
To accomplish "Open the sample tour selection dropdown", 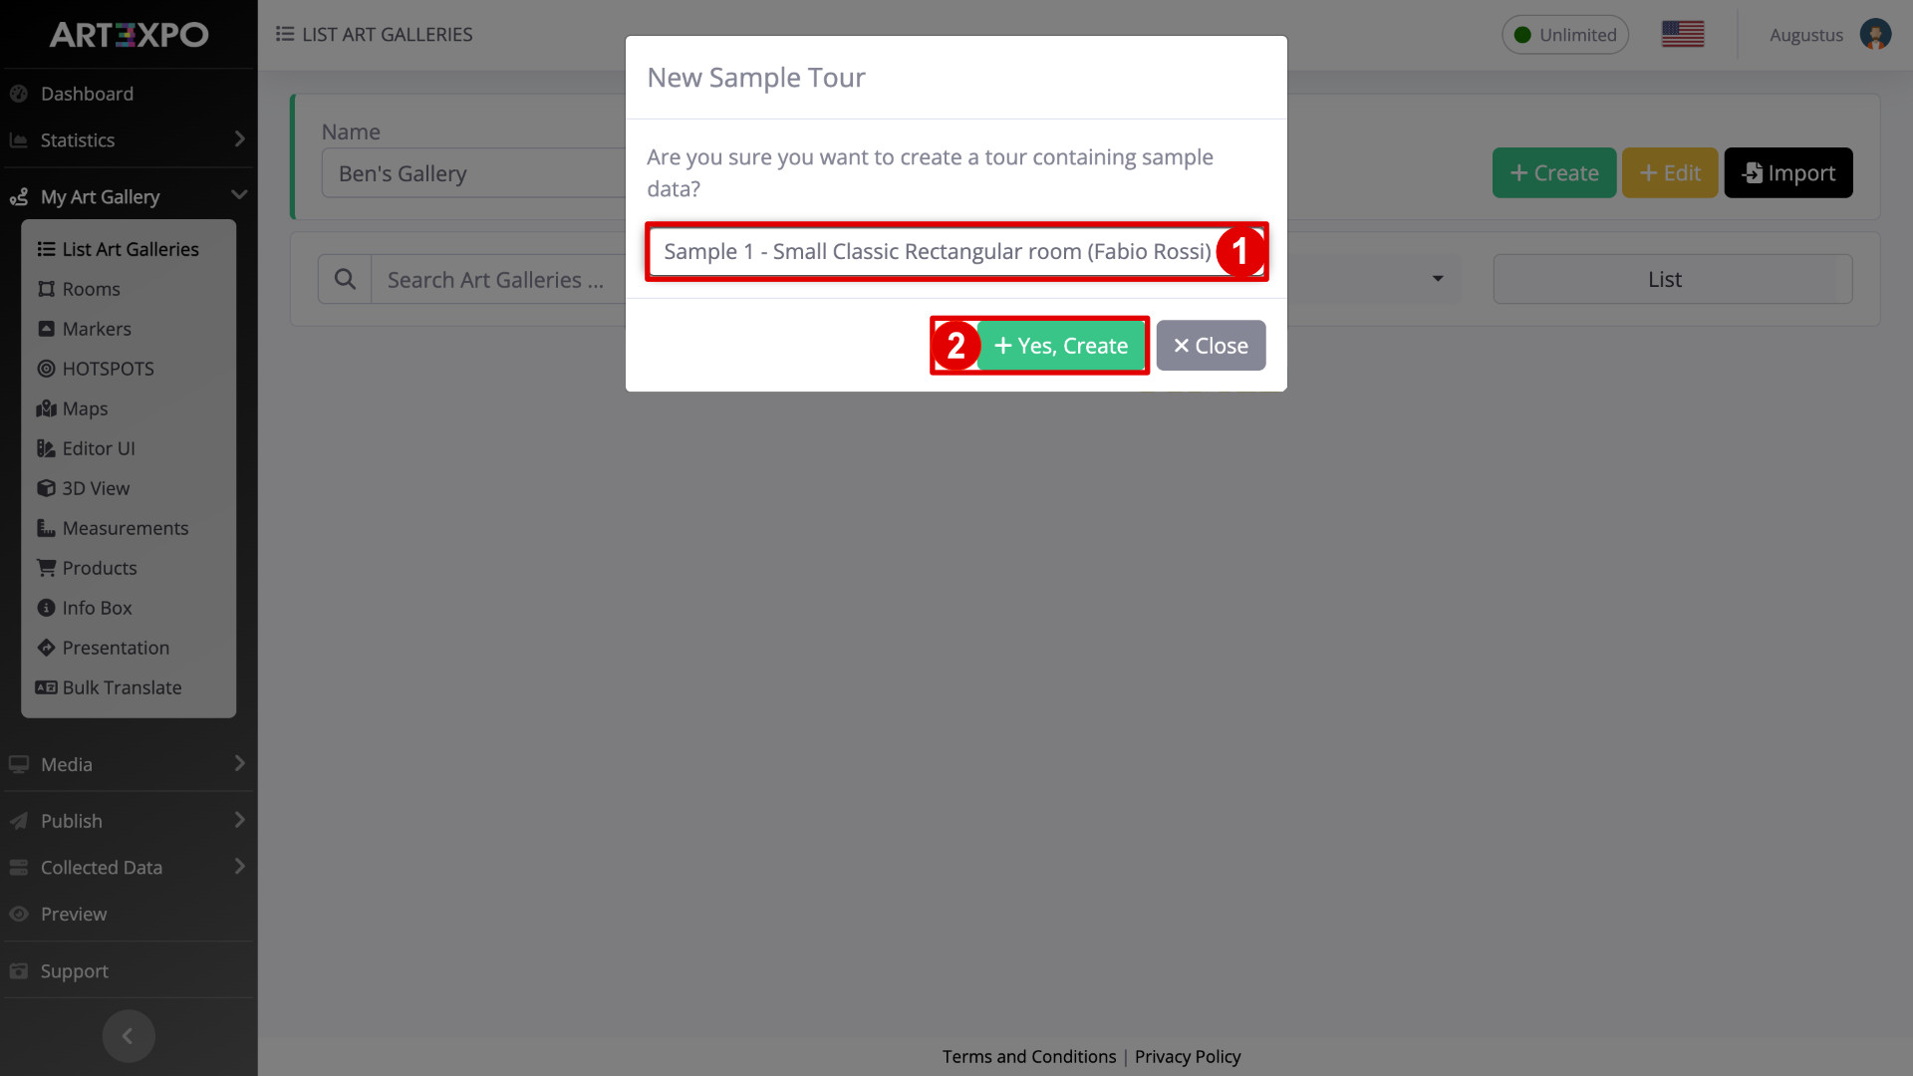I will click(x=956, y=251).
